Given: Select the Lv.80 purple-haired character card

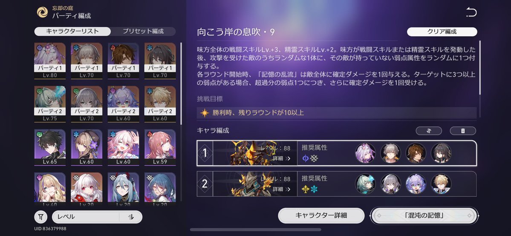Looking at the screenshot, I should click(x=50, y=61).
